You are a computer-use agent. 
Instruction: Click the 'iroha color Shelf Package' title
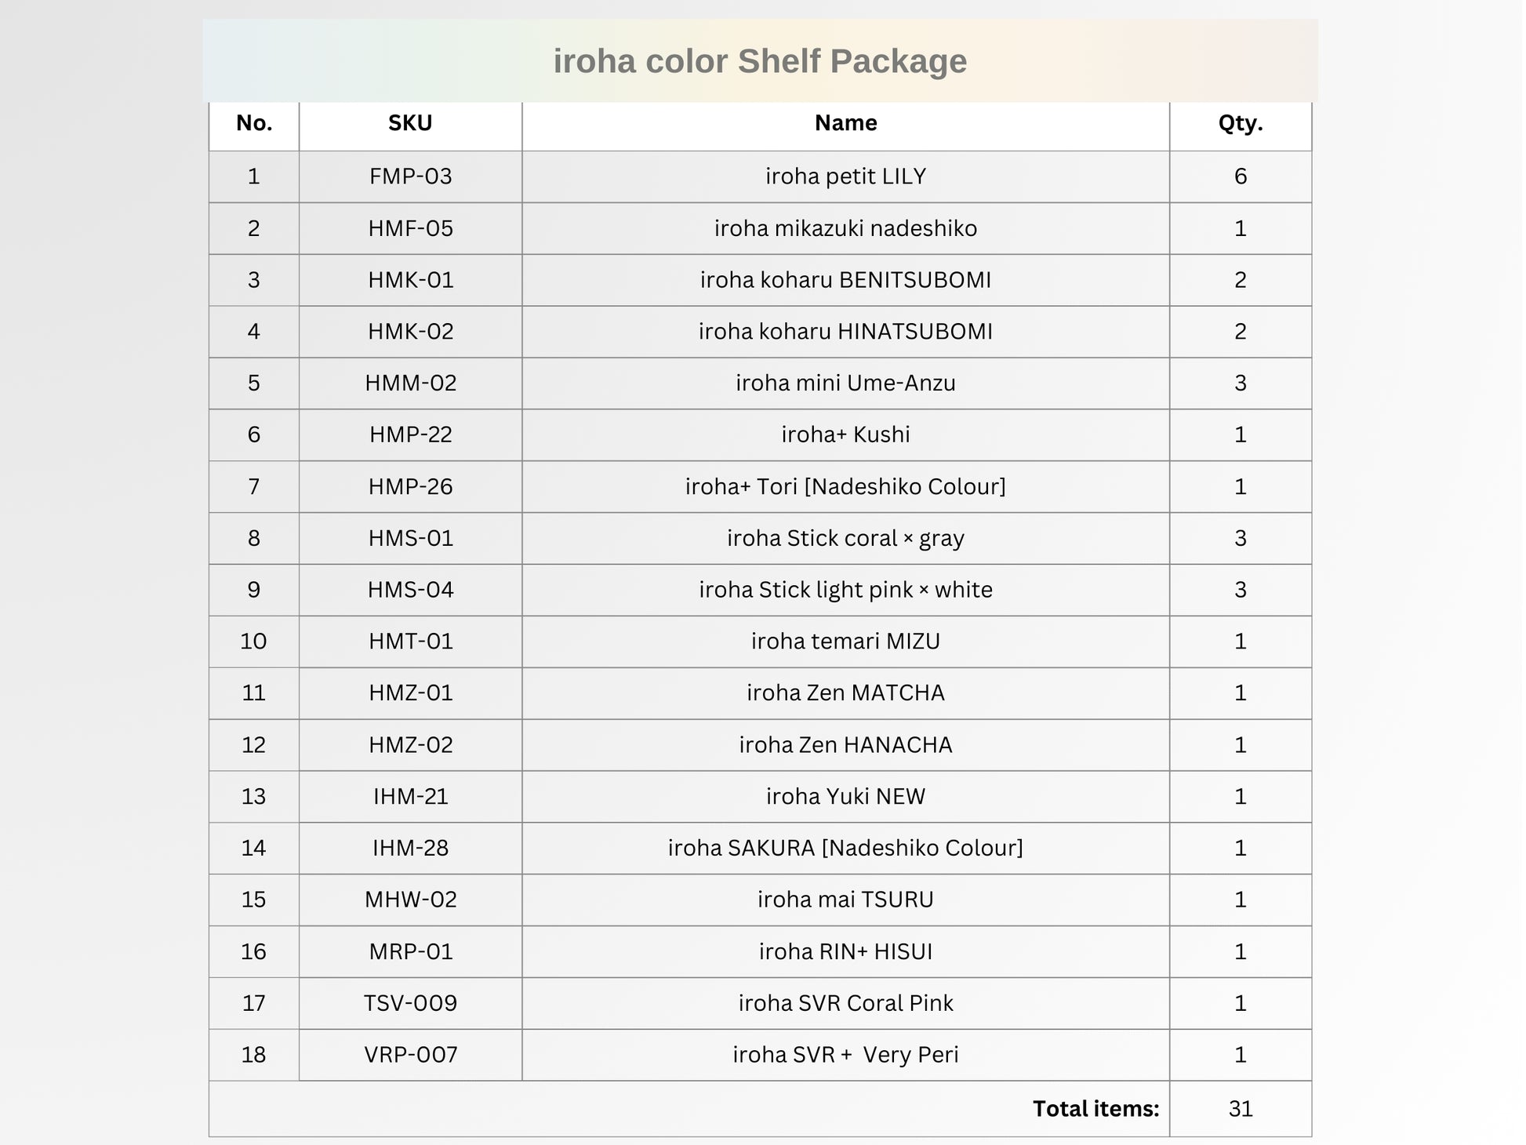(x=760, y=61)
